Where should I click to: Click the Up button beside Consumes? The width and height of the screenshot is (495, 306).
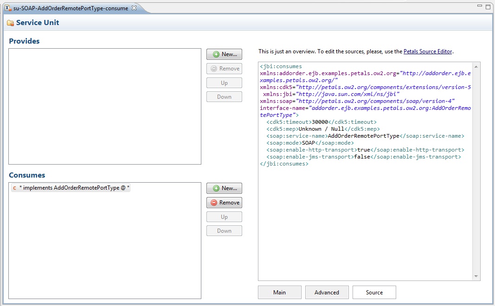(224, 217)
